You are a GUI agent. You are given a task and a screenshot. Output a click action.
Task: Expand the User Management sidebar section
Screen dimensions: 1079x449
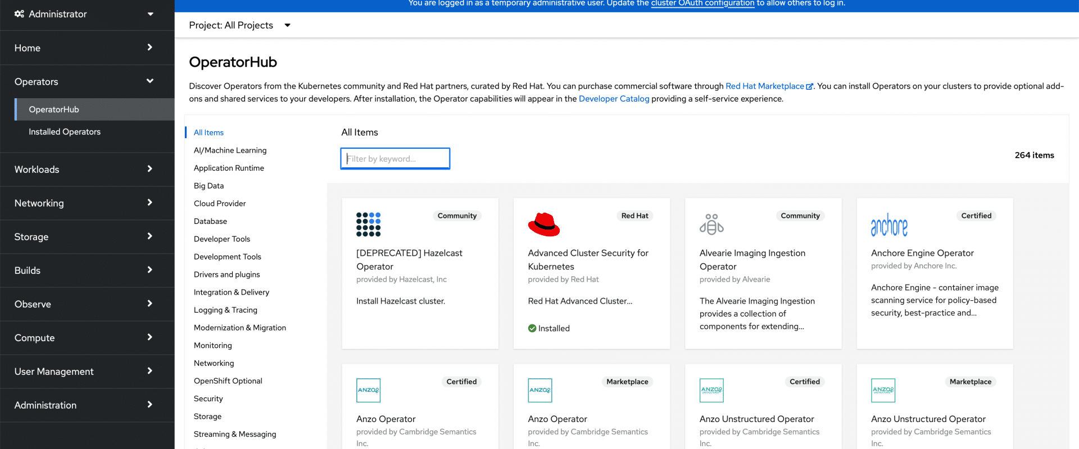point(87,372)
